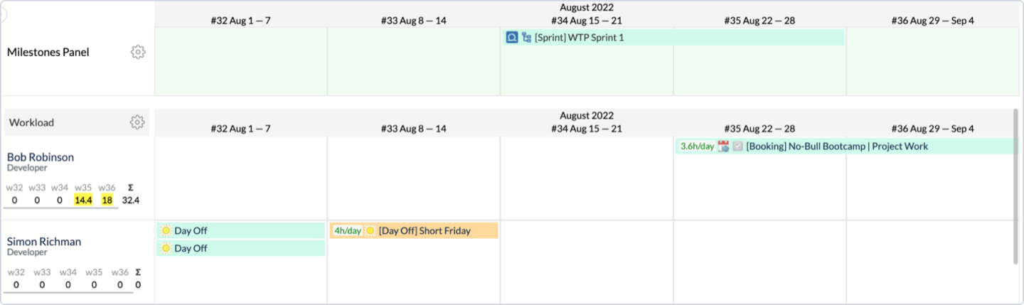Viewport: 1024px width, 305px height.
Task: Click the hierarchy icon beside WTP Sprint 1
Action: pos(527,37)
